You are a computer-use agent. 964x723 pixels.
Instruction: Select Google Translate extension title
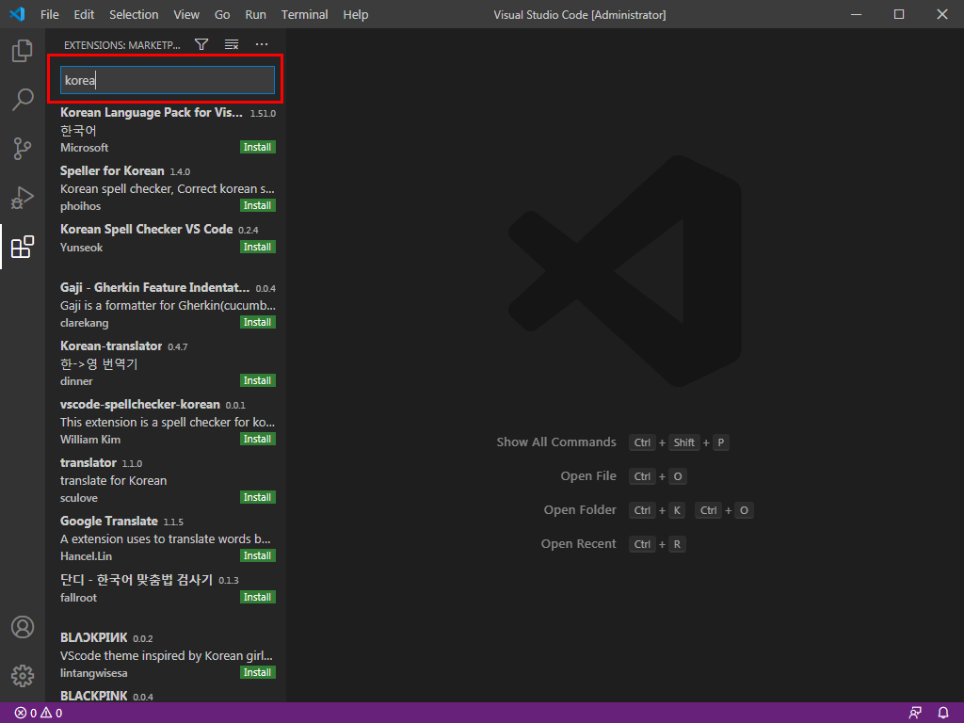(109, 522)
